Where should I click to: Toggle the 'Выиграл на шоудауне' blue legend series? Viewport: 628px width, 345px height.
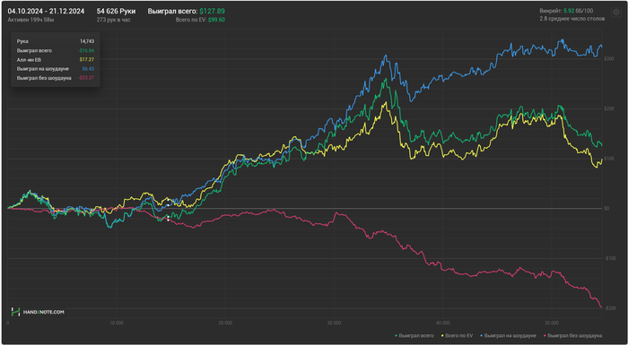[x=508, y=336]
